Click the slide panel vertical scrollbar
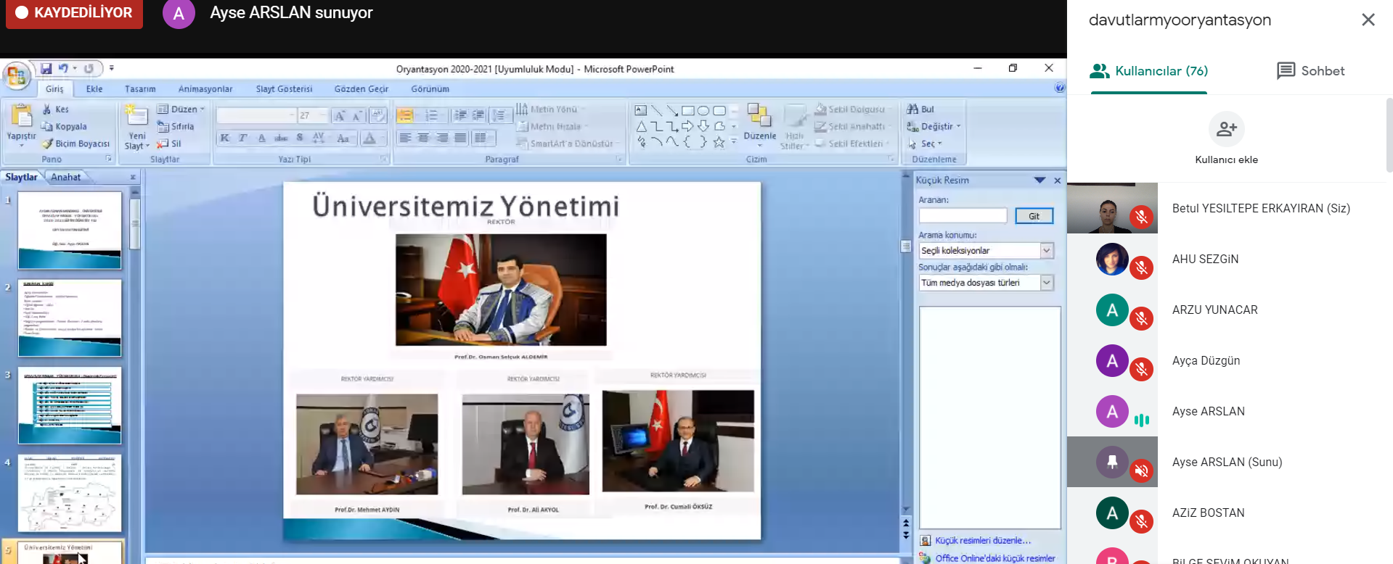 (135, 225)
